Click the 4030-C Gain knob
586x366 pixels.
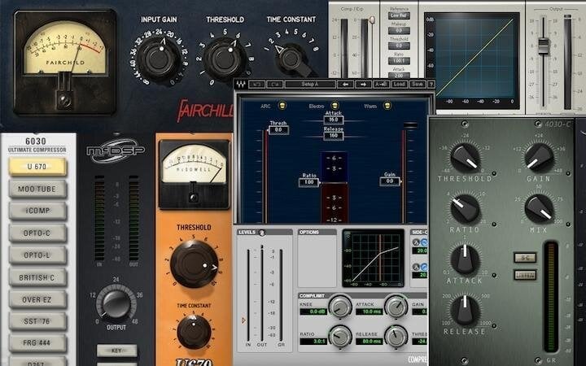point(539,158)
